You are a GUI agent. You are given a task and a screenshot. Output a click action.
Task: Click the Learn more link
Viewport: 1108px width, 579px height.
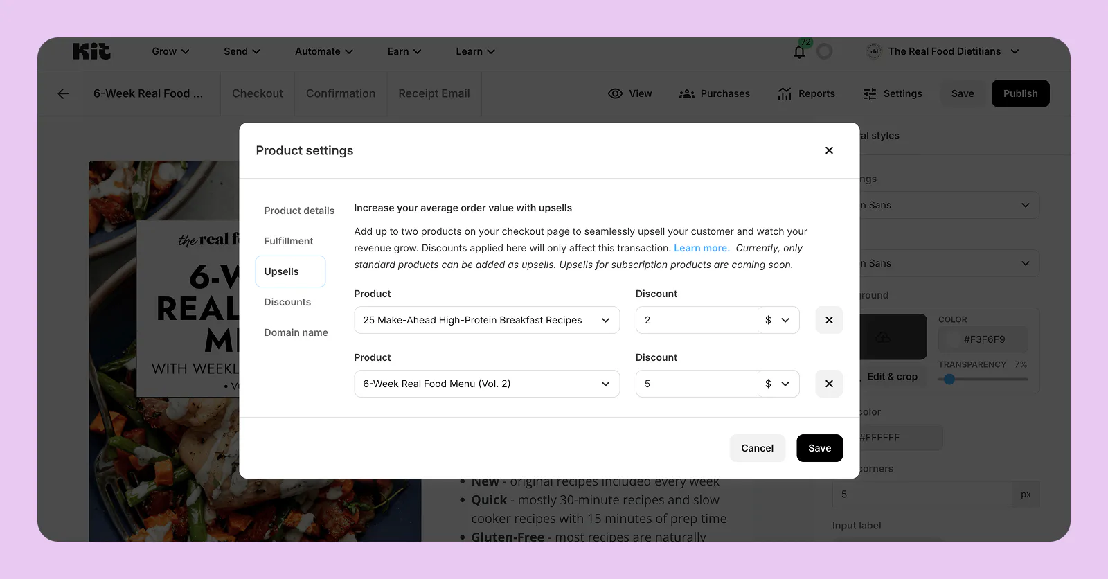(701, 248)
